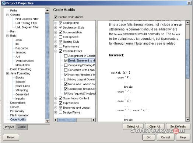The image size is (193, 143).
Task: Uncheck the Branches and Loops checkbox
Action: pos(60,108)
